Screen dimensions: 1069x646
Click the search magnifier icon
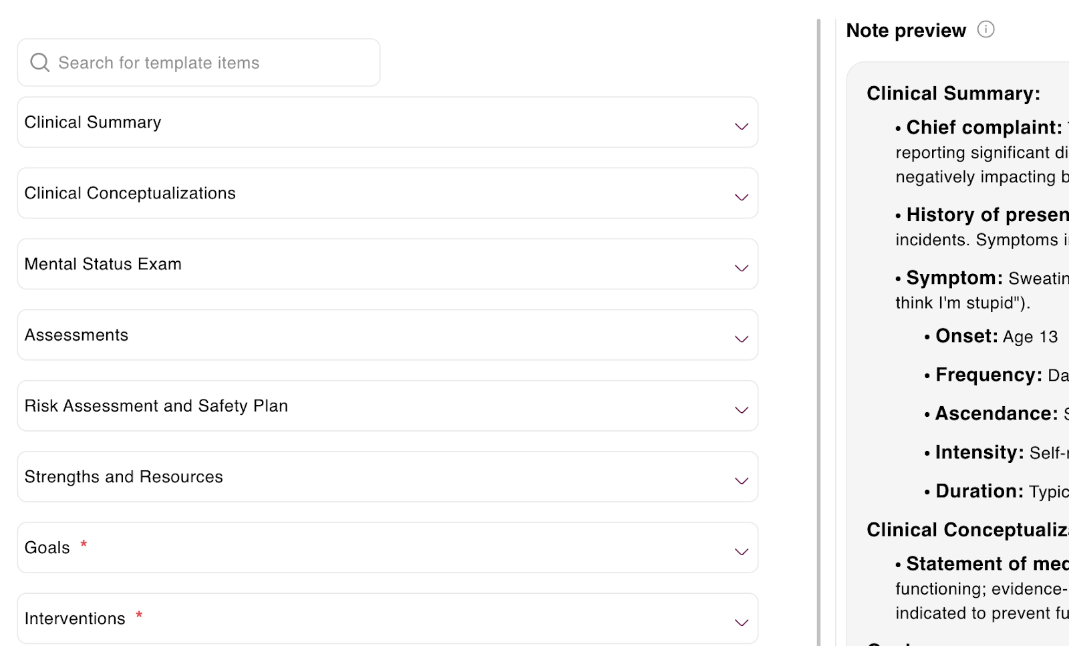[x=39, y=62]
